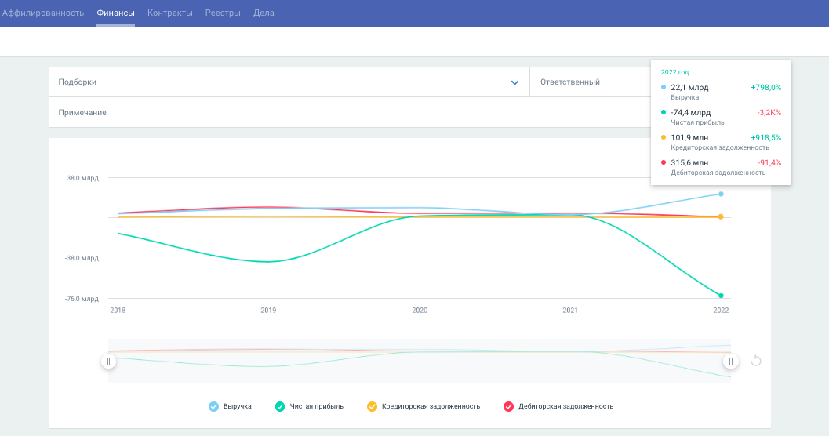The width and height of the screenshot is (829, 436).
Task: Click the 2019 label on the x-axis
Action: [268, 311]
